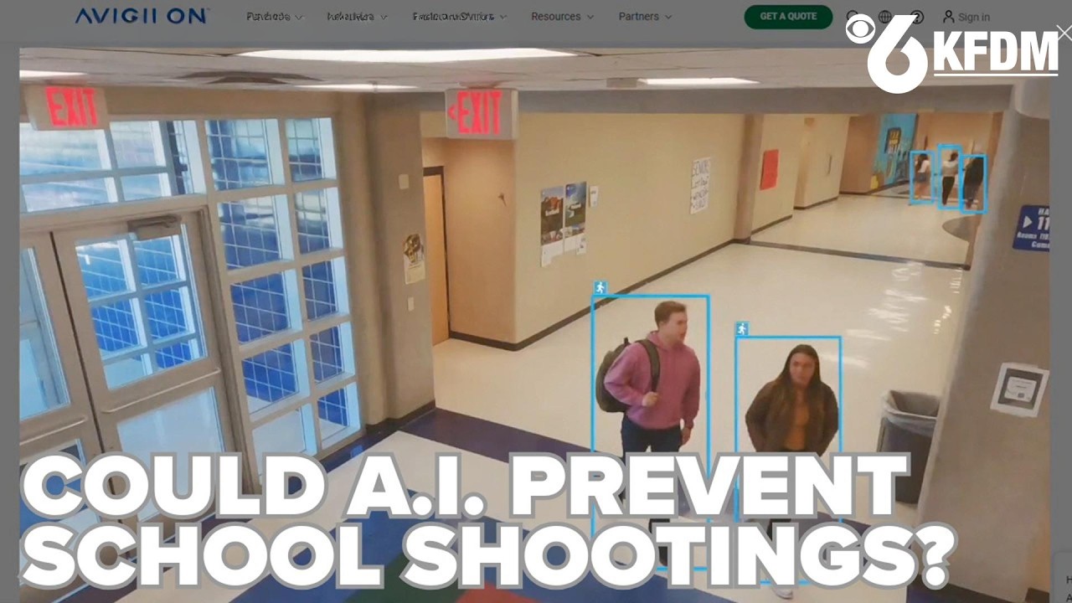This screenshot has height=603, width=1072.
Task: Click the GET A QUOTE button
Action: click(x=788, y=17)
